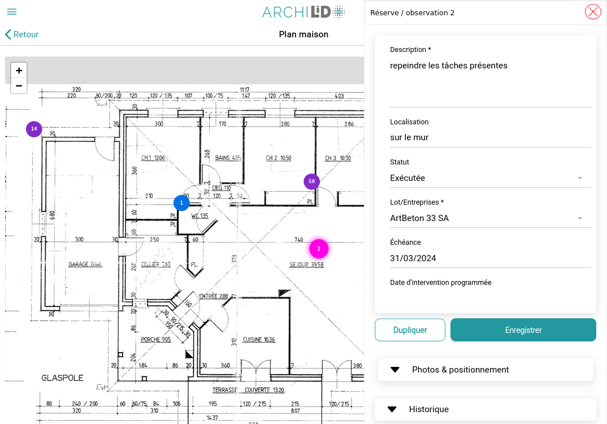
Task: Zoom in on the plan
Action: pos(19,71)
